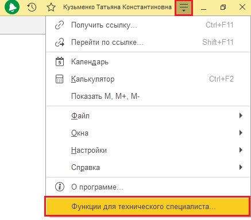Click user name Кузьменко Татьяна Константиновна
The height and width of the screenshot is (220, 251).
(x=117, y=7)
